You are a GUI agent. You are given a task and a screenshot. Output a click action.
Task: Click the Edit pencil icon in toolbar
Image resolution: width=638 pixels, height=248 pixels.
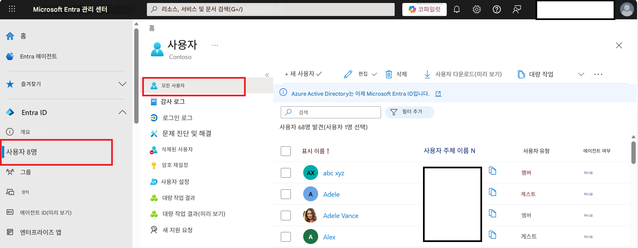coord(348,74)
